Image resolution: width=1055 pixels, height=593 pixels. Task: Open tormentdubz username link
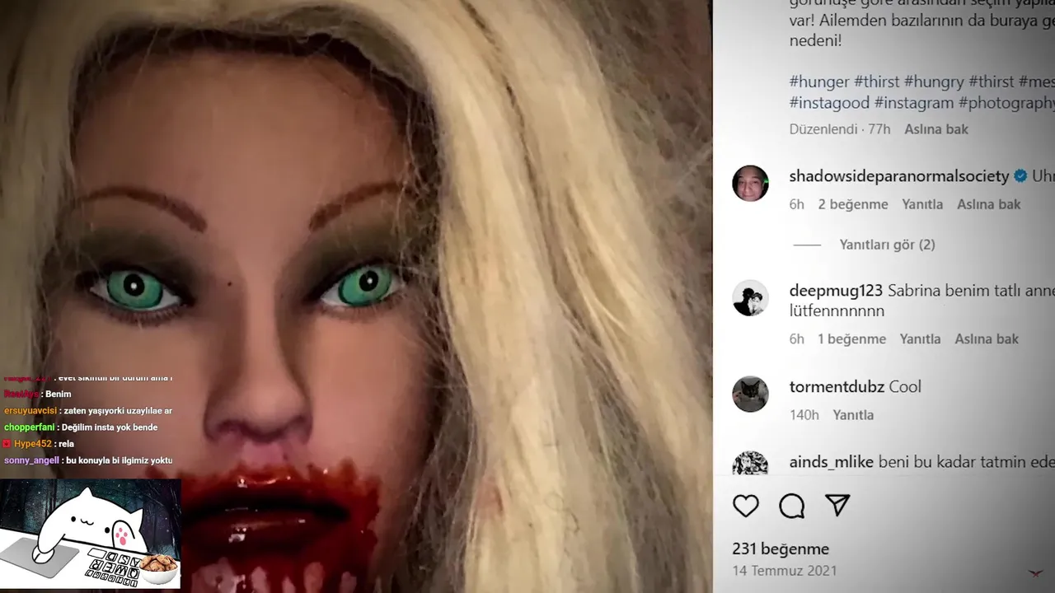837,387
